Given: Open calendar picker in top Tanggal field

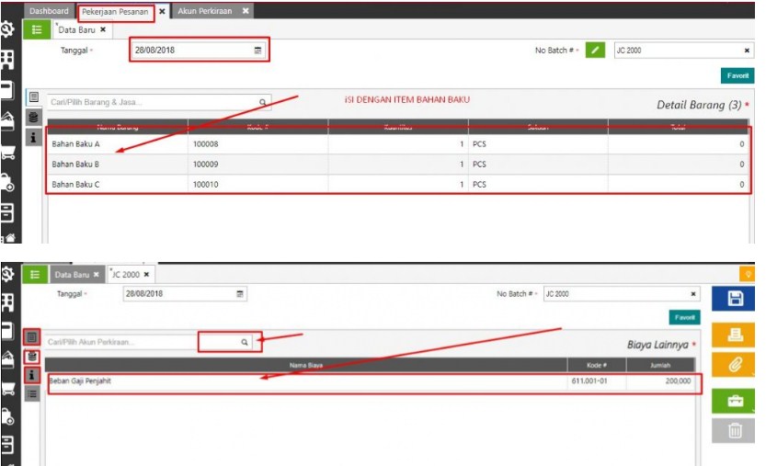Looking at the screenshot, I should [257, 51].
